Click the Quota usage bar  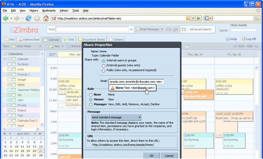(x=243, y=30)
